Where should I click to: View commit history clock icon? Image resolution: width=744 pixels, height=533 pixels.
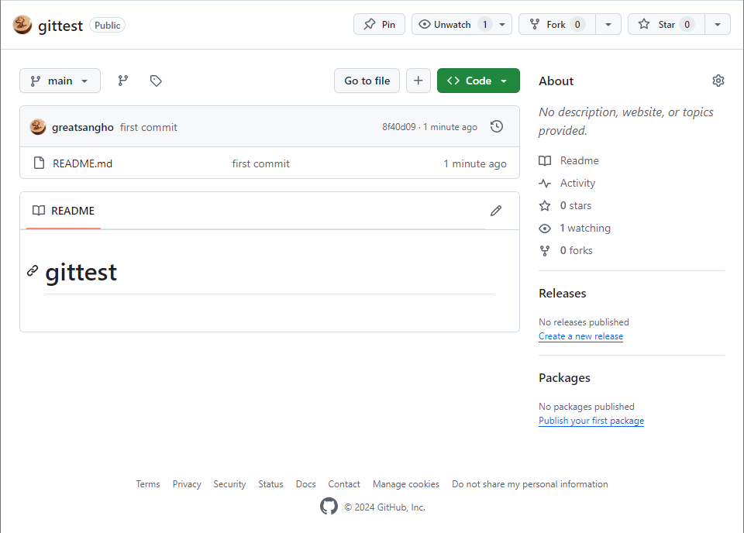[x=496, y=126]
